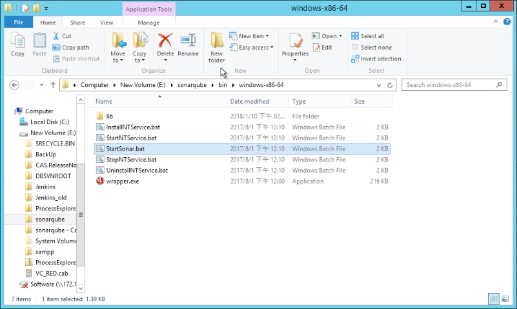Click bin in the address breadcrumb

click(x=223, y=85)
